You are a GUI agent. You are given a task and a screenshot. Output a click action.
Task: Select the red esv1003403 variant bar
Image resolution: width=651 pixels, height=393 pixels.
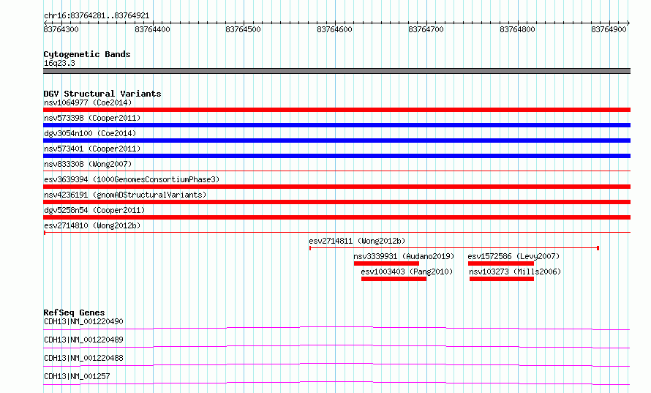coord(394,279)
